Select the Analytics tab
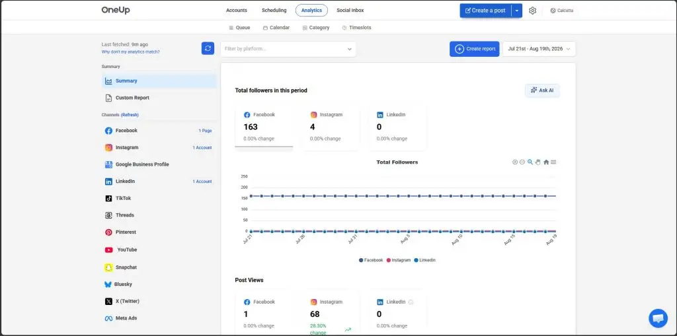 (312, 11)
